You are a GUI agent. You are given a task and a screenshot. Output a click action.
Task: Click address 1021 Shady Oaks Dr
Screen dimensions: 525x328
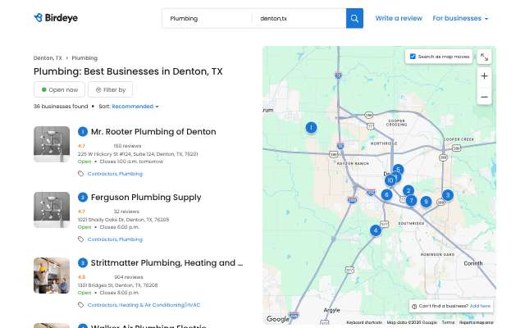(123, 220)
